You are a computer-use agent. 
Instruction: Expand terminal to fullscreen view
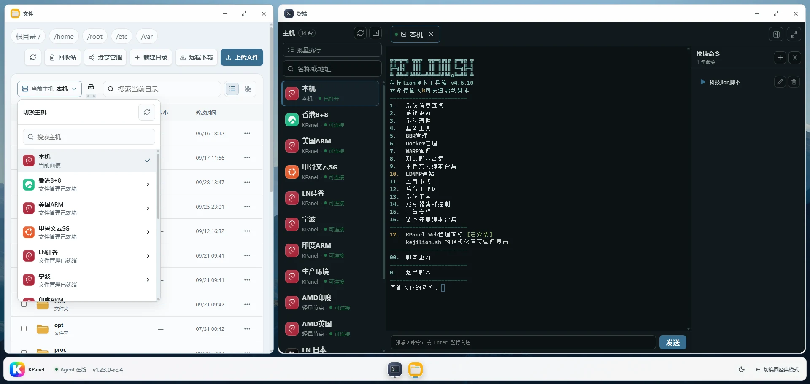794,35
